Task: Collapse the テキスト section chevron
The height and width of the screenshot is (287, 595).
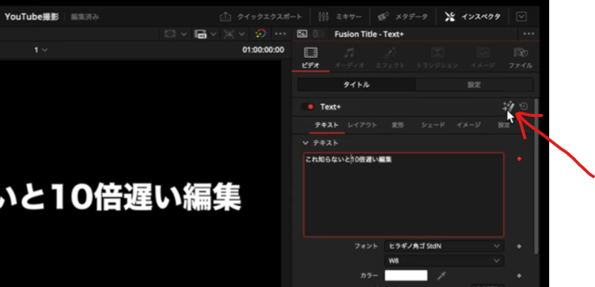Action: [305, 143]
